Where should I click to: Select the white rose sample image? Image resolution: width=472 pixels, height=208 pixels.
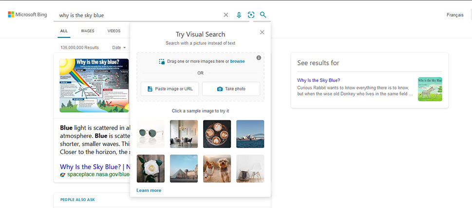click(x=151, y=169)
